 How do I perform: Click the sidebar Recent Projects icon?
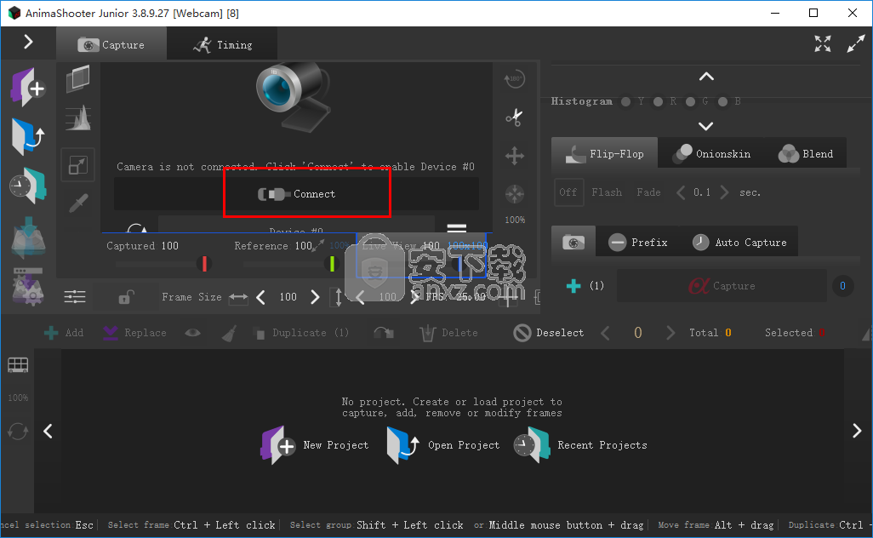click(28, 186)
